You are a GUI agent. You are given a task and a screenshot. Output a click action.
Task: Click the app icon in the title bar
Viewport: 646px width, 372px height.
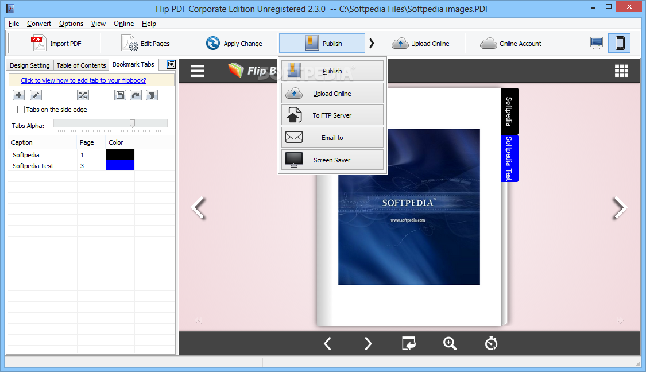coord(10,8)
